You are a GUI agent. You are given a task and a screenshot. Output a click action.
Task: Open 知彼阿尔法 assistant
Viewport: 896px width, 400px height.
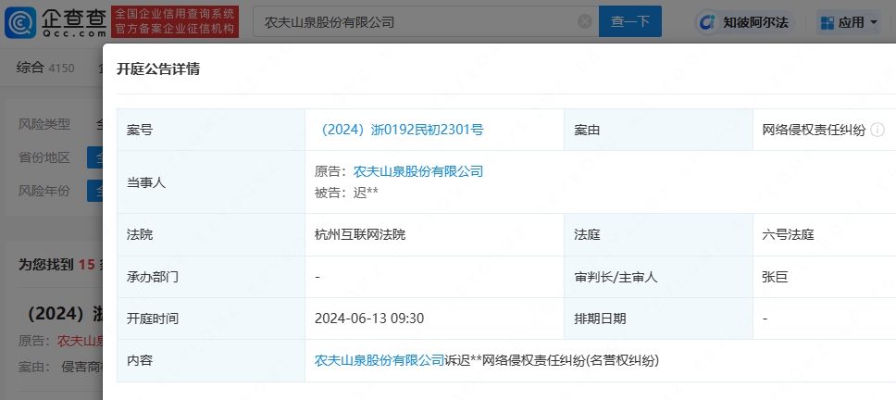coord(744,22)
